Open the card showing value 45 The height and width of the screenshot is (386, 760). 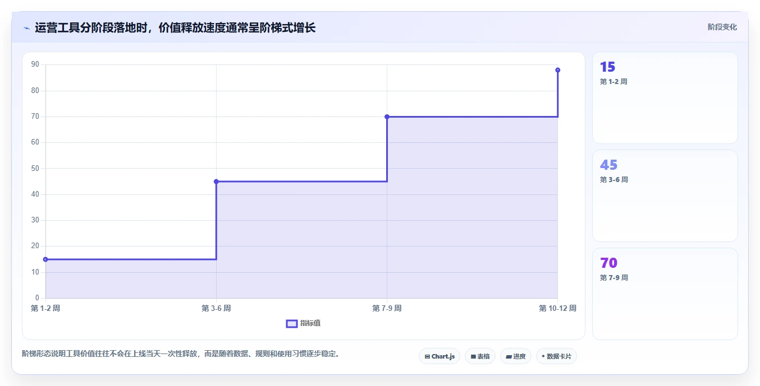(665, 196)
